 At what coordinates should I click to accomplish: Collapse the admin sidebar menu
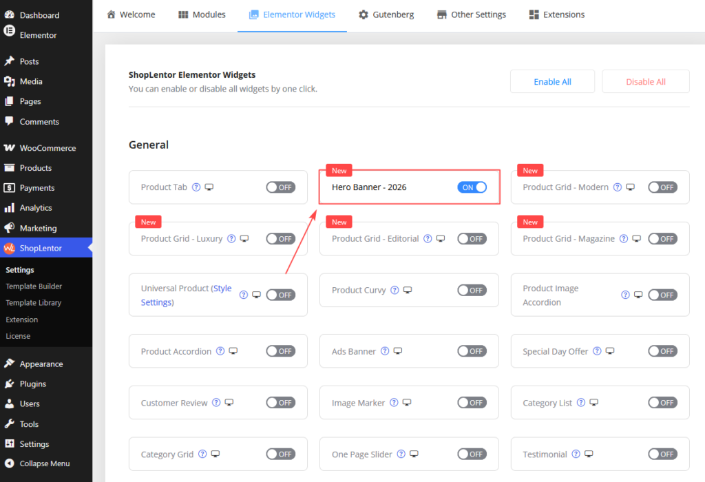click(46, 463)
